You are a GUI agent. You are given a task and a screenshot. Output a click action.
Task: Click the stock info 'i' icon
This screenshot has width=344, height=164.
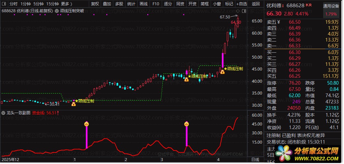pyautogui.click(x=283, y=6)
